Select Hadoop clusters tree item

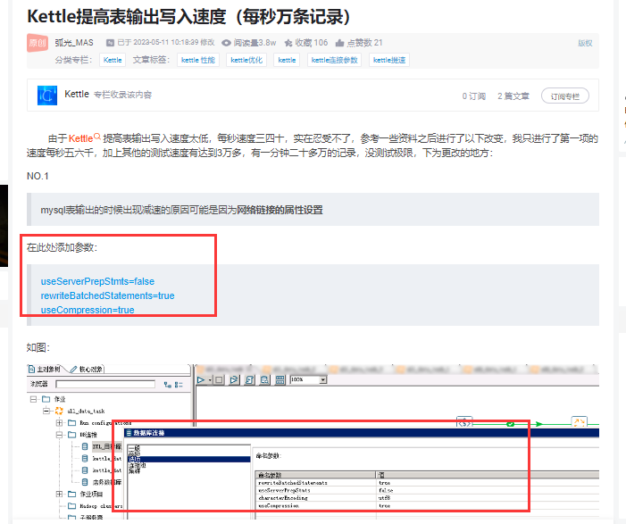[101, 506]
